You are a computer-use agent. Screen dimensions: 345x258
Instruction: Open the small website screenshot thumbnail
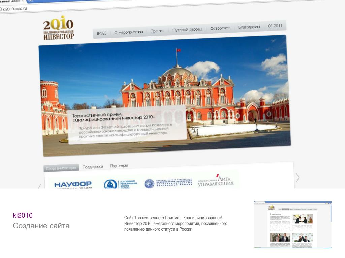293,224
